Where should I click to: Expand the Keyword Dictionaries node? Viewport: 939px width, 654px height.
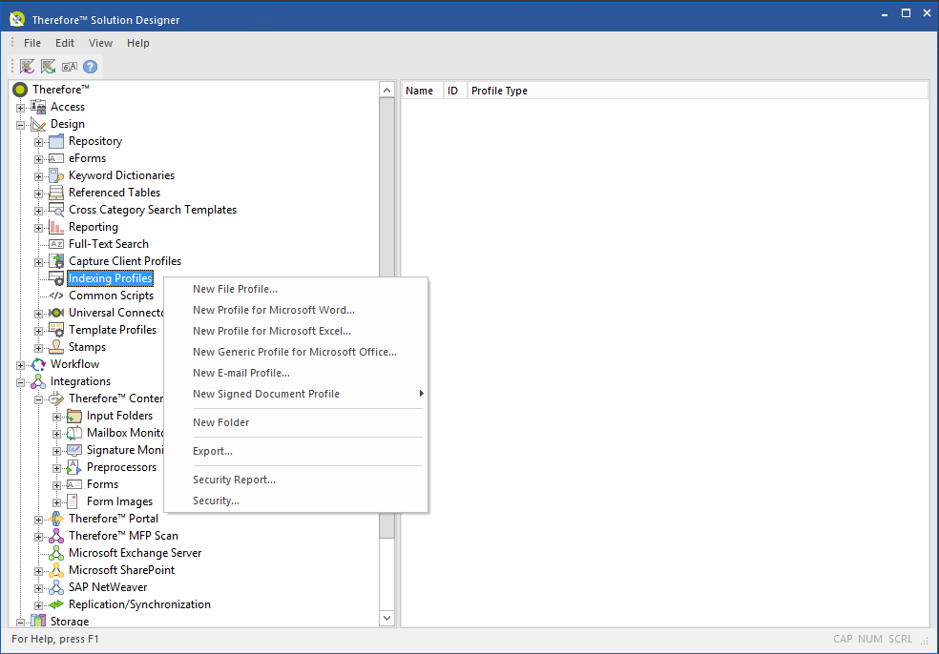(x=38, y=176)
